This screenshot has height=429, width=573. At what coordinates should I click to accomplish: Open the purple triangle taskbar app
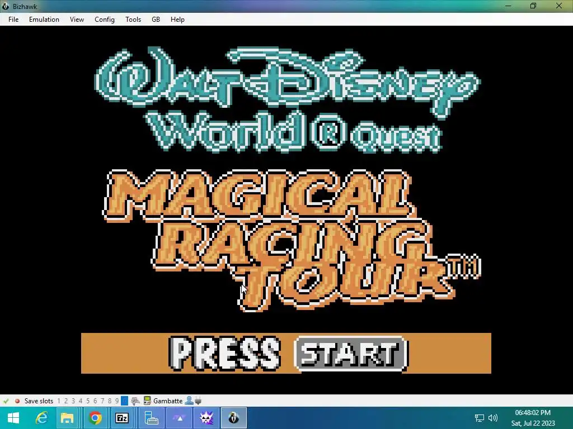(x=179, y=418)
